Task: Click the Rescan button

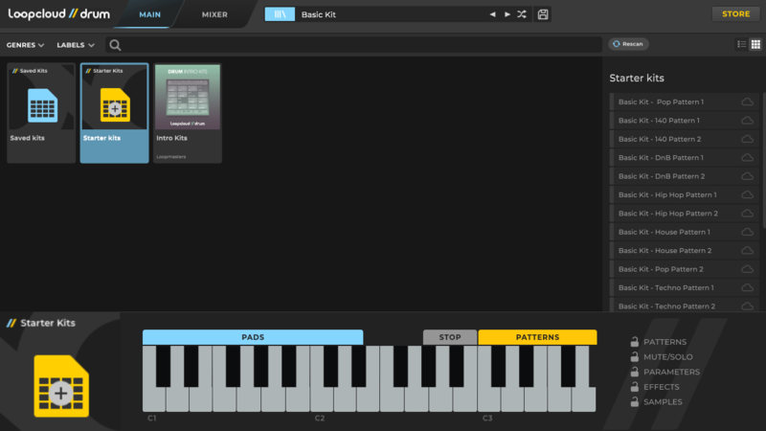Action: pyautogui.click(x=629, y=44)
